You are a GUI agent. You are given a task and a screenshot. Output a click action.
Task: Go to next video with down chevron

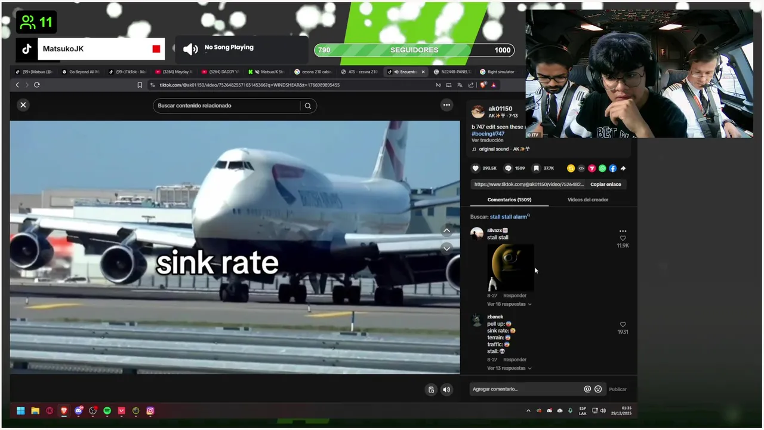(x=446, y=248)
